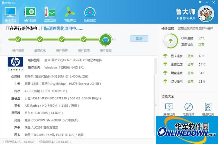Click the 硬盘温度 umbrella icon
Image resolution: width=218 pixels, height=144 pixels.
point(165,73)
